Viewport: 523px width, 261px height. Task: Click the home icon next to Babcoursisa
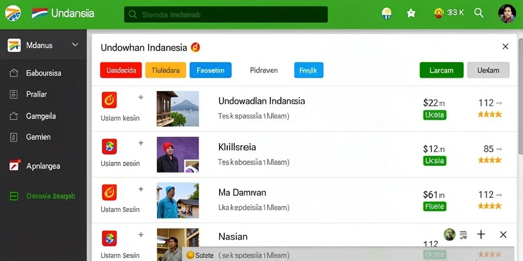tap(14, 73)
